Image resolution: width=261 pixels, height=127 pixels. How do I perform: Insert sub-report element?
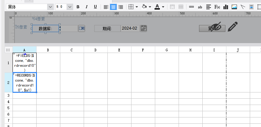tap(251, 7)
